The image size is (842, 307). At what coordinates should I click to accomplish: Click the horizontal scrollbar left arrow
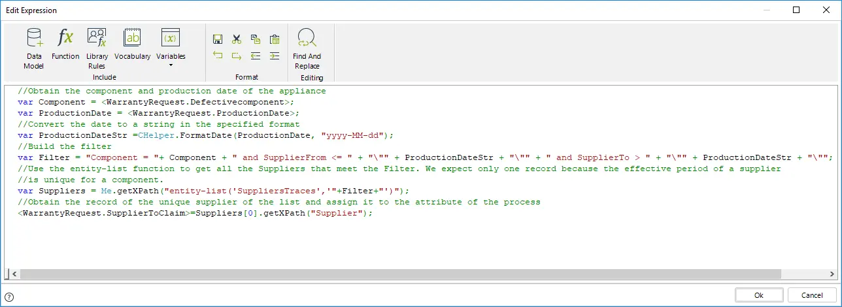click(x=14, y=274)
